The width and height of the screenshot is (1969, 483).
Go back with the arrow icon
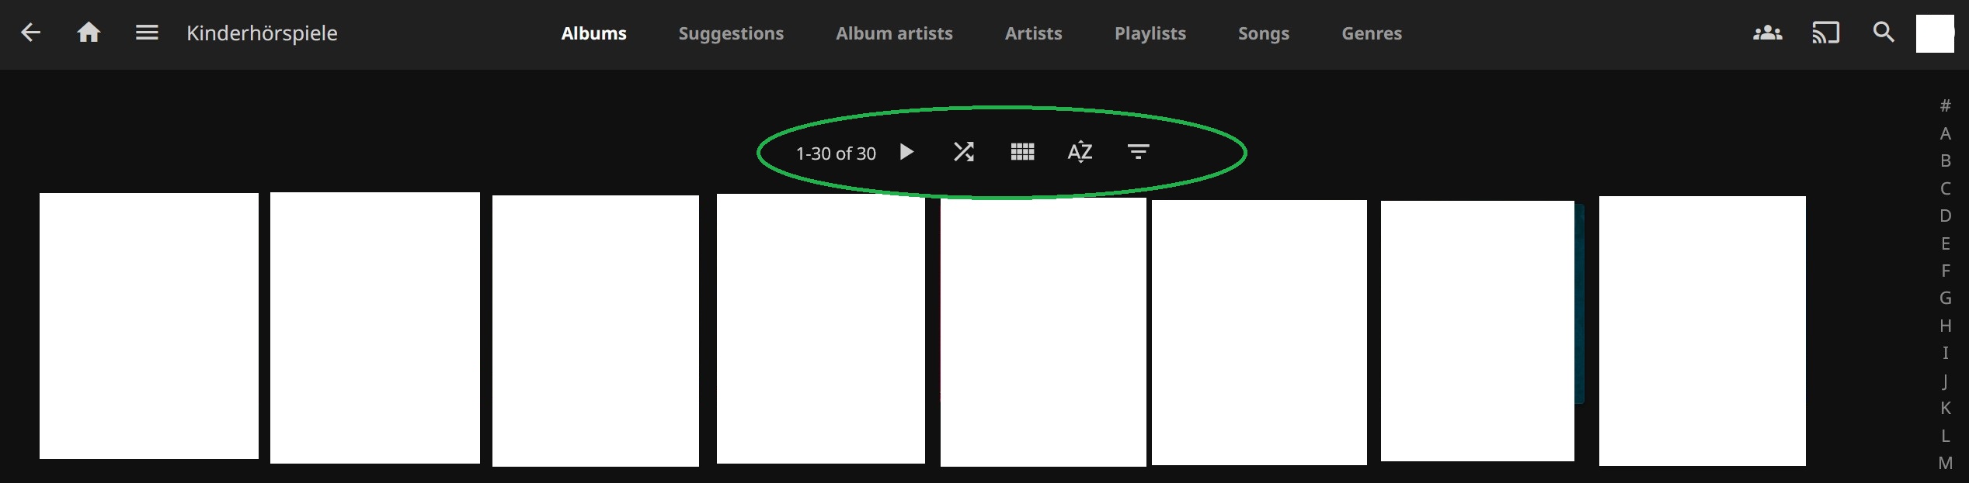[31, 33]
